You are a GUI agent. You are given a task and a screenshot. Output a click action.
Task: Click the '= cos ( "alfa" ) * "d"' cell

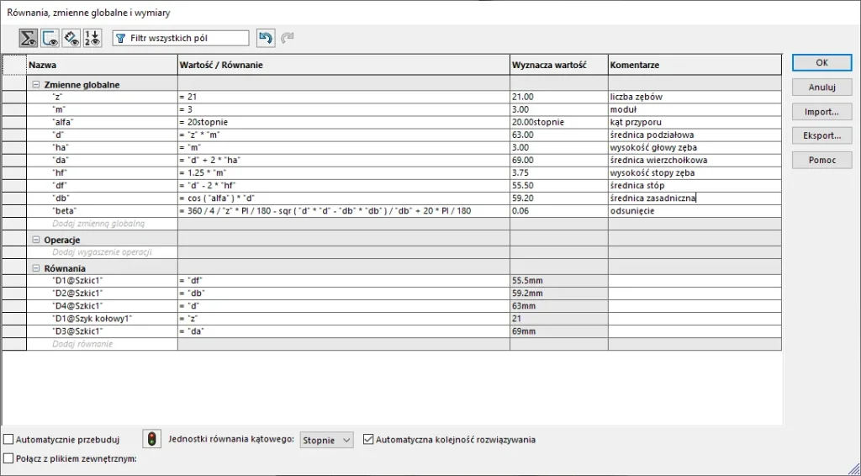click(344, 198)
